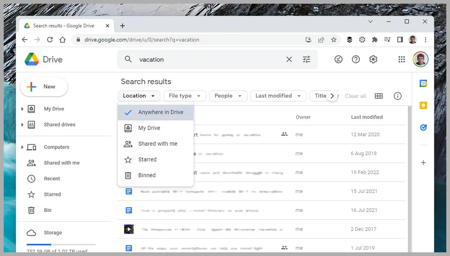Open Shared with me in sidebar

click(62, 163)
